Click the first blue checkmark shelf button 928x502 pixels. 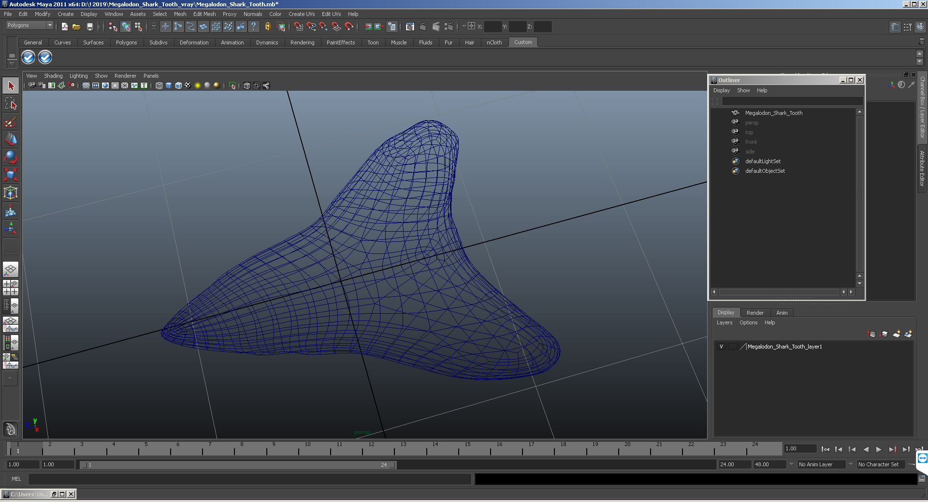[29, 57]
